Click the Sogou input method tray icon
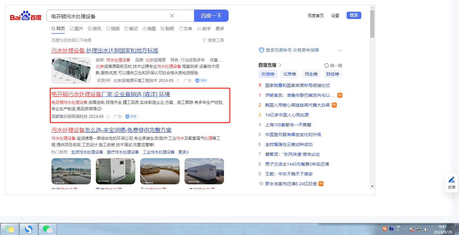459x235 pixels. (x=384, y=229)
